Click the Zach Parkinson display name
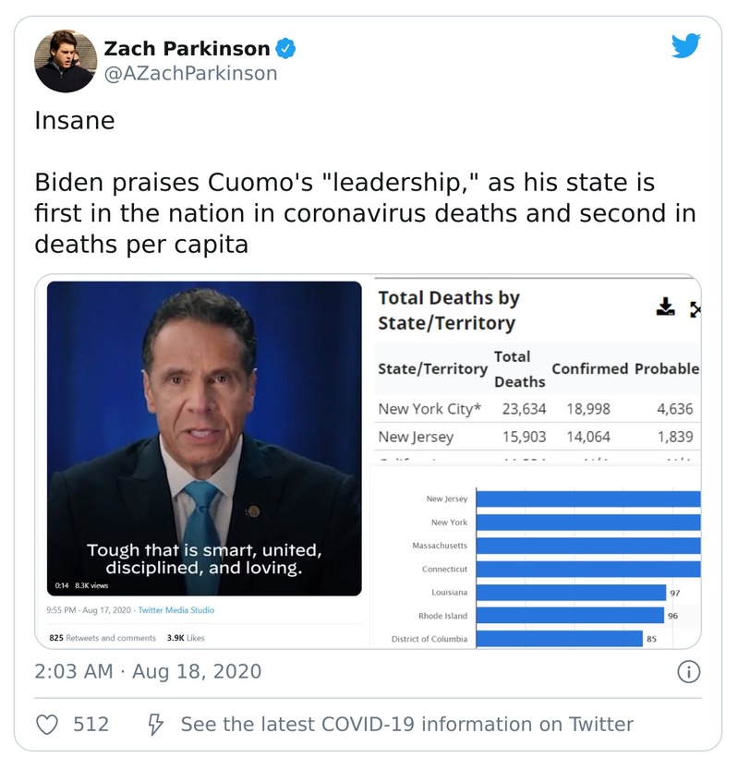 [187, 48]
